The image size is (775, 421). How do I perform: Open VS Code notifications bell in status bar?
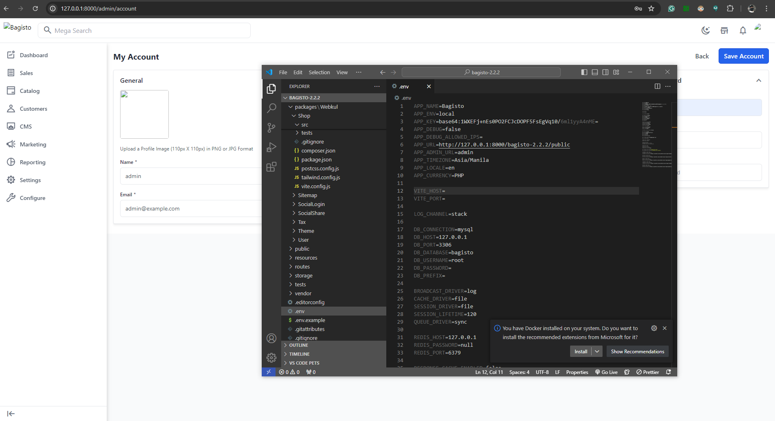[x=669, y=372]
